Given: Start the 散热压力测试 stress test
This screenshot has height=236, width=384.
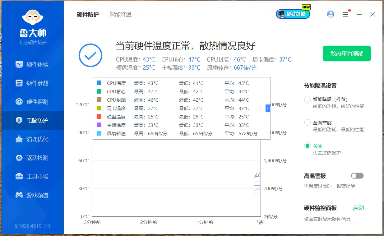Looking at the screenshot, I should (347, 54).
